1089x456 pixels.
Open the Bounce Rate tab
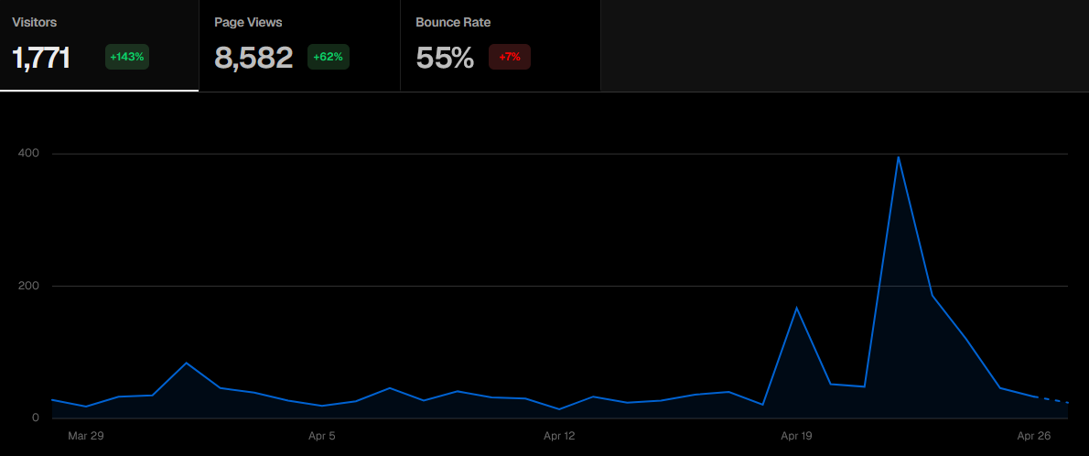click(x=501, y=45)
